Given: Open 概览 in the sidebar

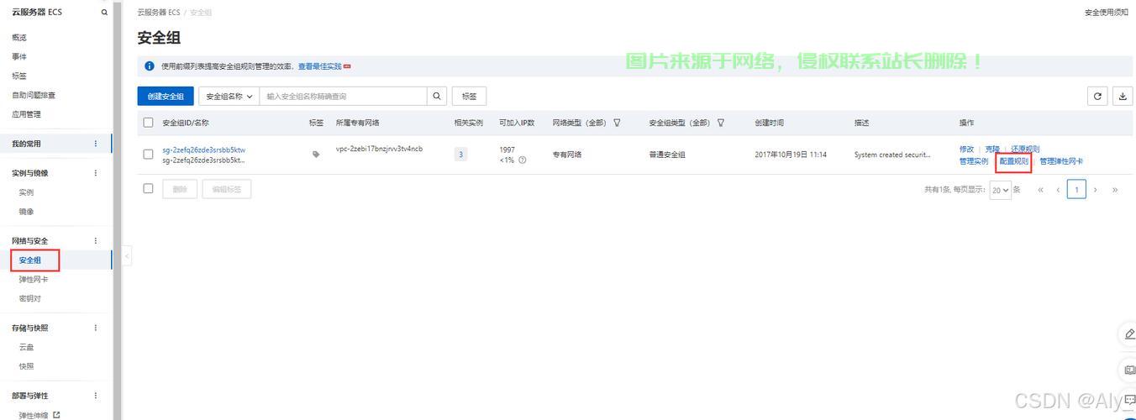Looking at the screenshot, I should [18, 38].
